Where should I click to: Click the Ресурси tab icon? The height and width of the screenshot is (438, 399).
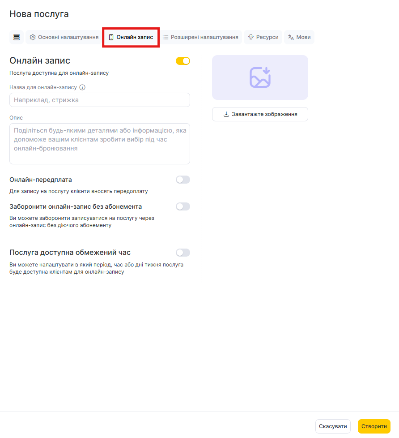[x=251, y=37]
